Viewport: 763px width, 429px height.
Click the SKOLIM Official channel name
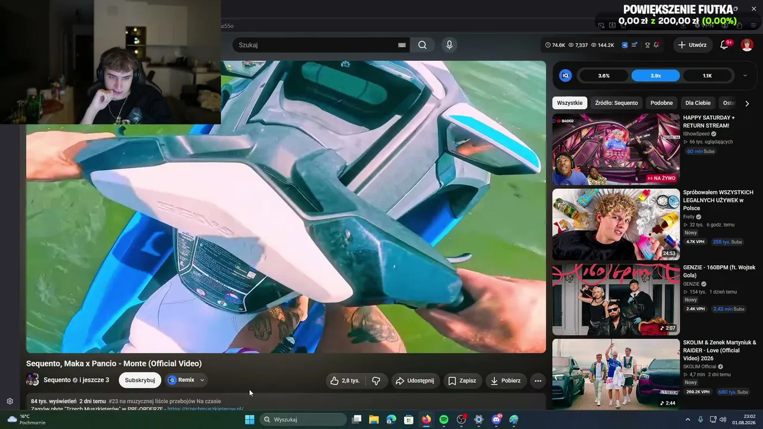tap(699, 366)
